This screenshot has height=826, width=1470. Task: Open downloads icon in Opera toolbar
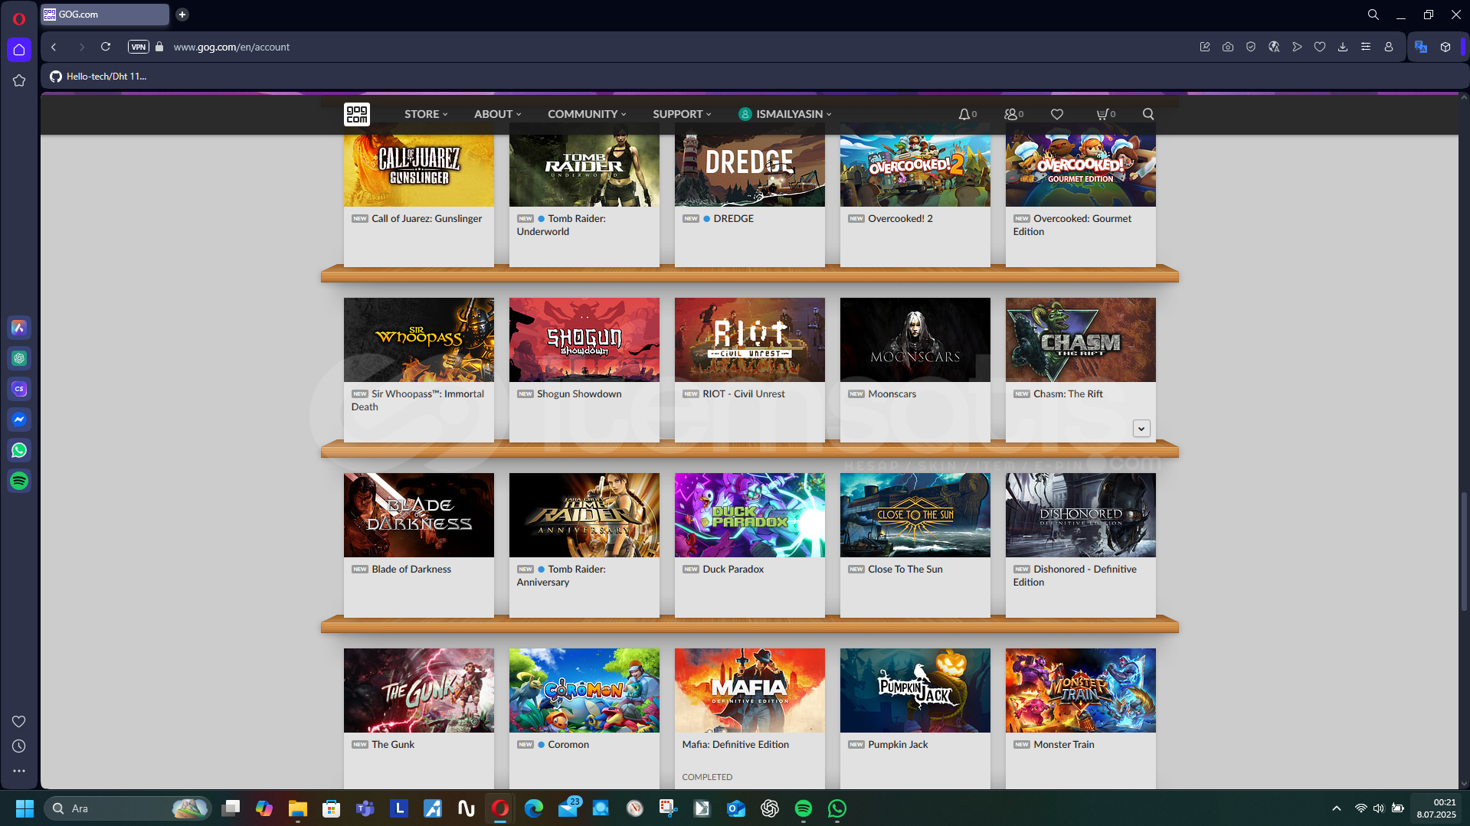pyautogui.click(x=1343, y=47)
